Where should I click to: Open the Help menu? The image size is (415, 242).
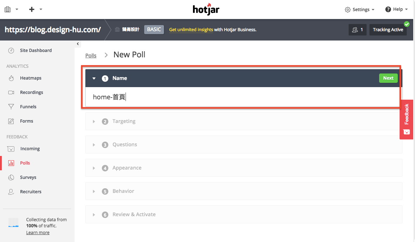pyautogui.click(x=396, y=10)
